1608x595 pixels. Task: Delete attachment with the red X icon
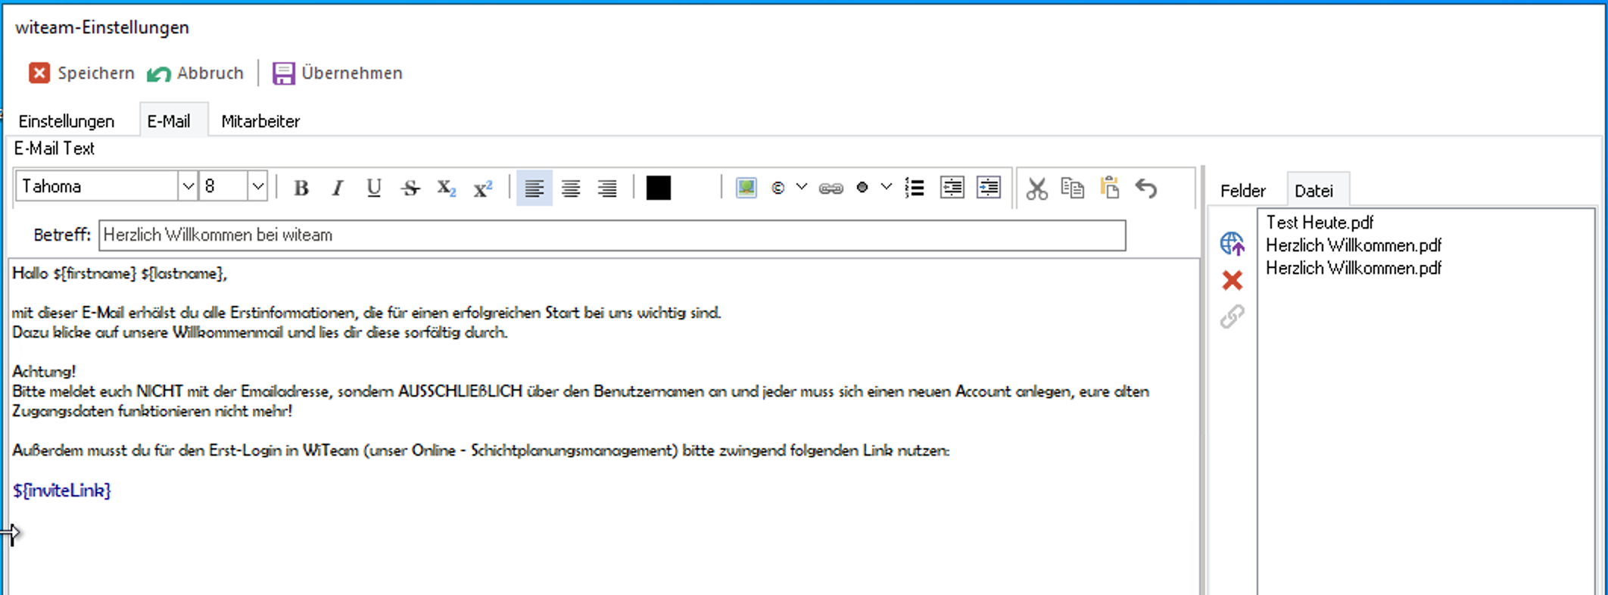[1232, 280]
